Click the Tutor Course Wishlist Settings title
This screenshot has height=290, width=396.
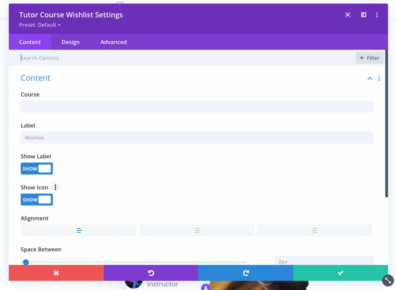coord(71,15)
